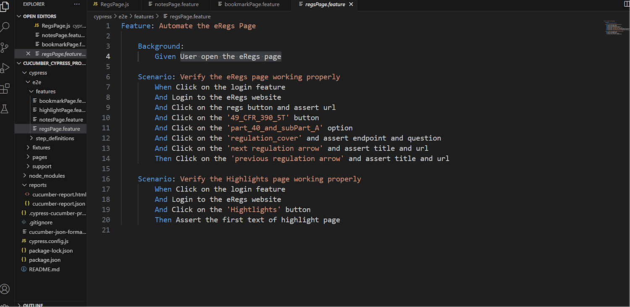This screenshot has width=630, height=307.
Task: Click the braces icon of package.json
Action: [x=24, y=260]
